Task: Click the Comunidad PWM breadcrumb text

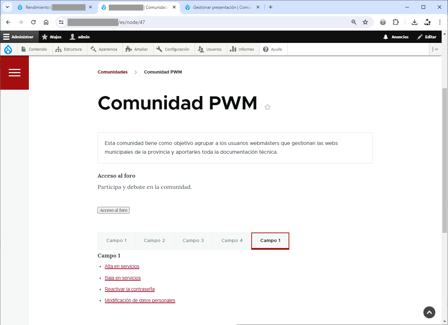Action: 163,72
